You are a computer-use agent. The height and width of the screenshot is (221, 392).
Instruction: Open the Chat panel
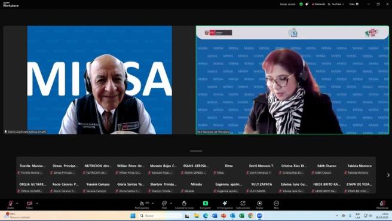coord(164,205)
